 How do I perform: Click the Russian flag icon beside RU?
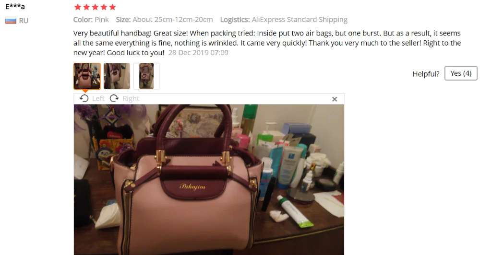11,21
